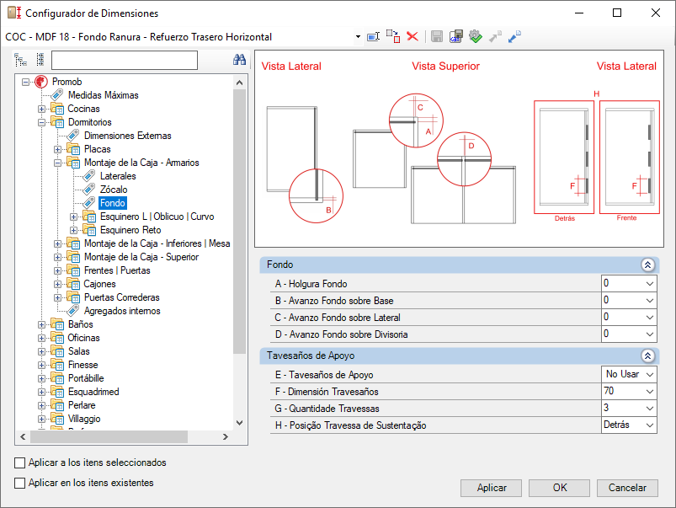The image size is (676, 508).
Task: Click the Promob root globe icon
Action: coord(41,81)
